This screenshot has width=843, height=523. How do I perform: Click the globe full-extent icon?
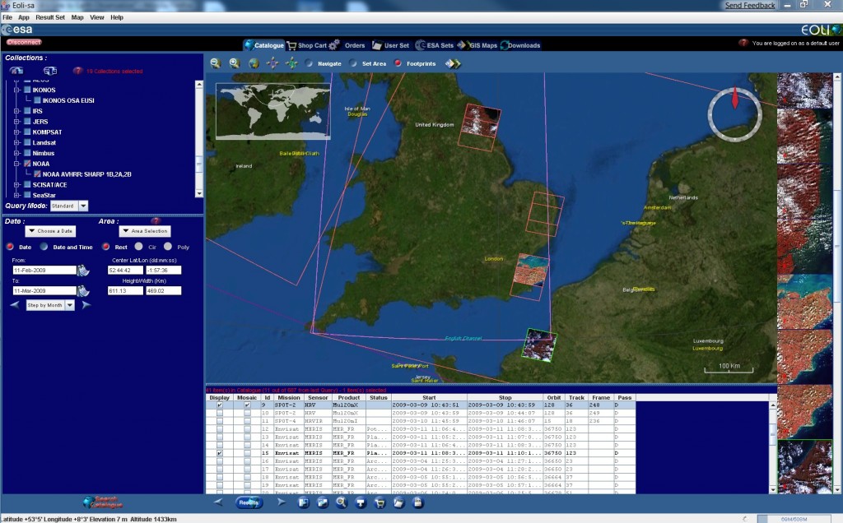(254, 63)
